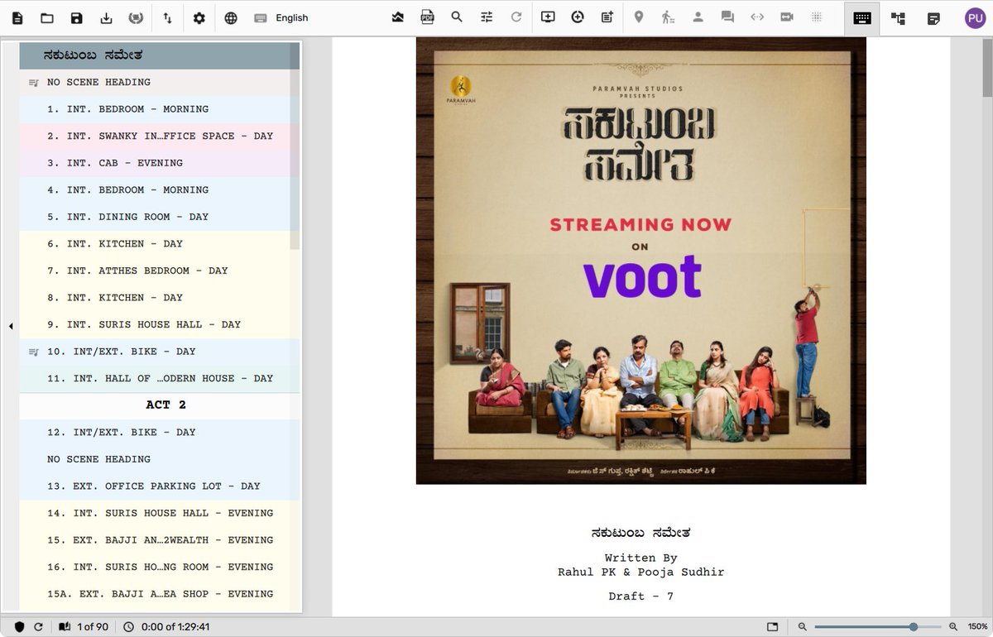Go to scene 15A. EXT. BAJJI tea shop
Viewport: 993px width, 637px height.
[x=160, y=594]
